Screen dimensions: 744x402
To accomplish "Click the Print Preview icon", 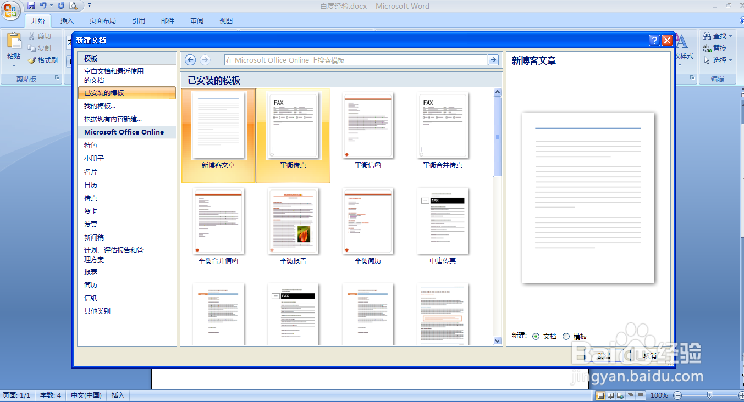I will (73, 5).
